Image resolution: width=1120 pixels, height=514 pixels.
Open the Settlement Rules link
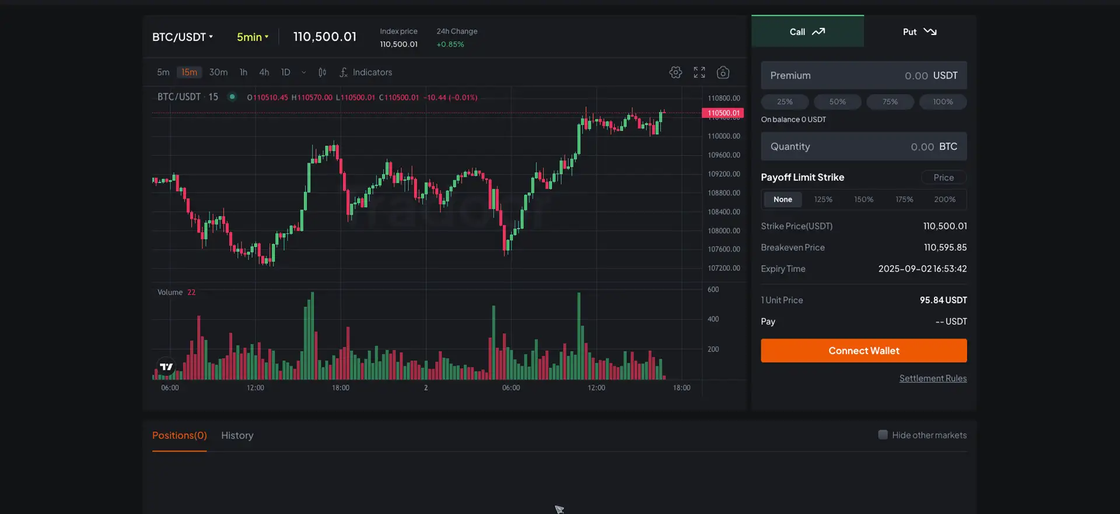(x=932, y=378)
